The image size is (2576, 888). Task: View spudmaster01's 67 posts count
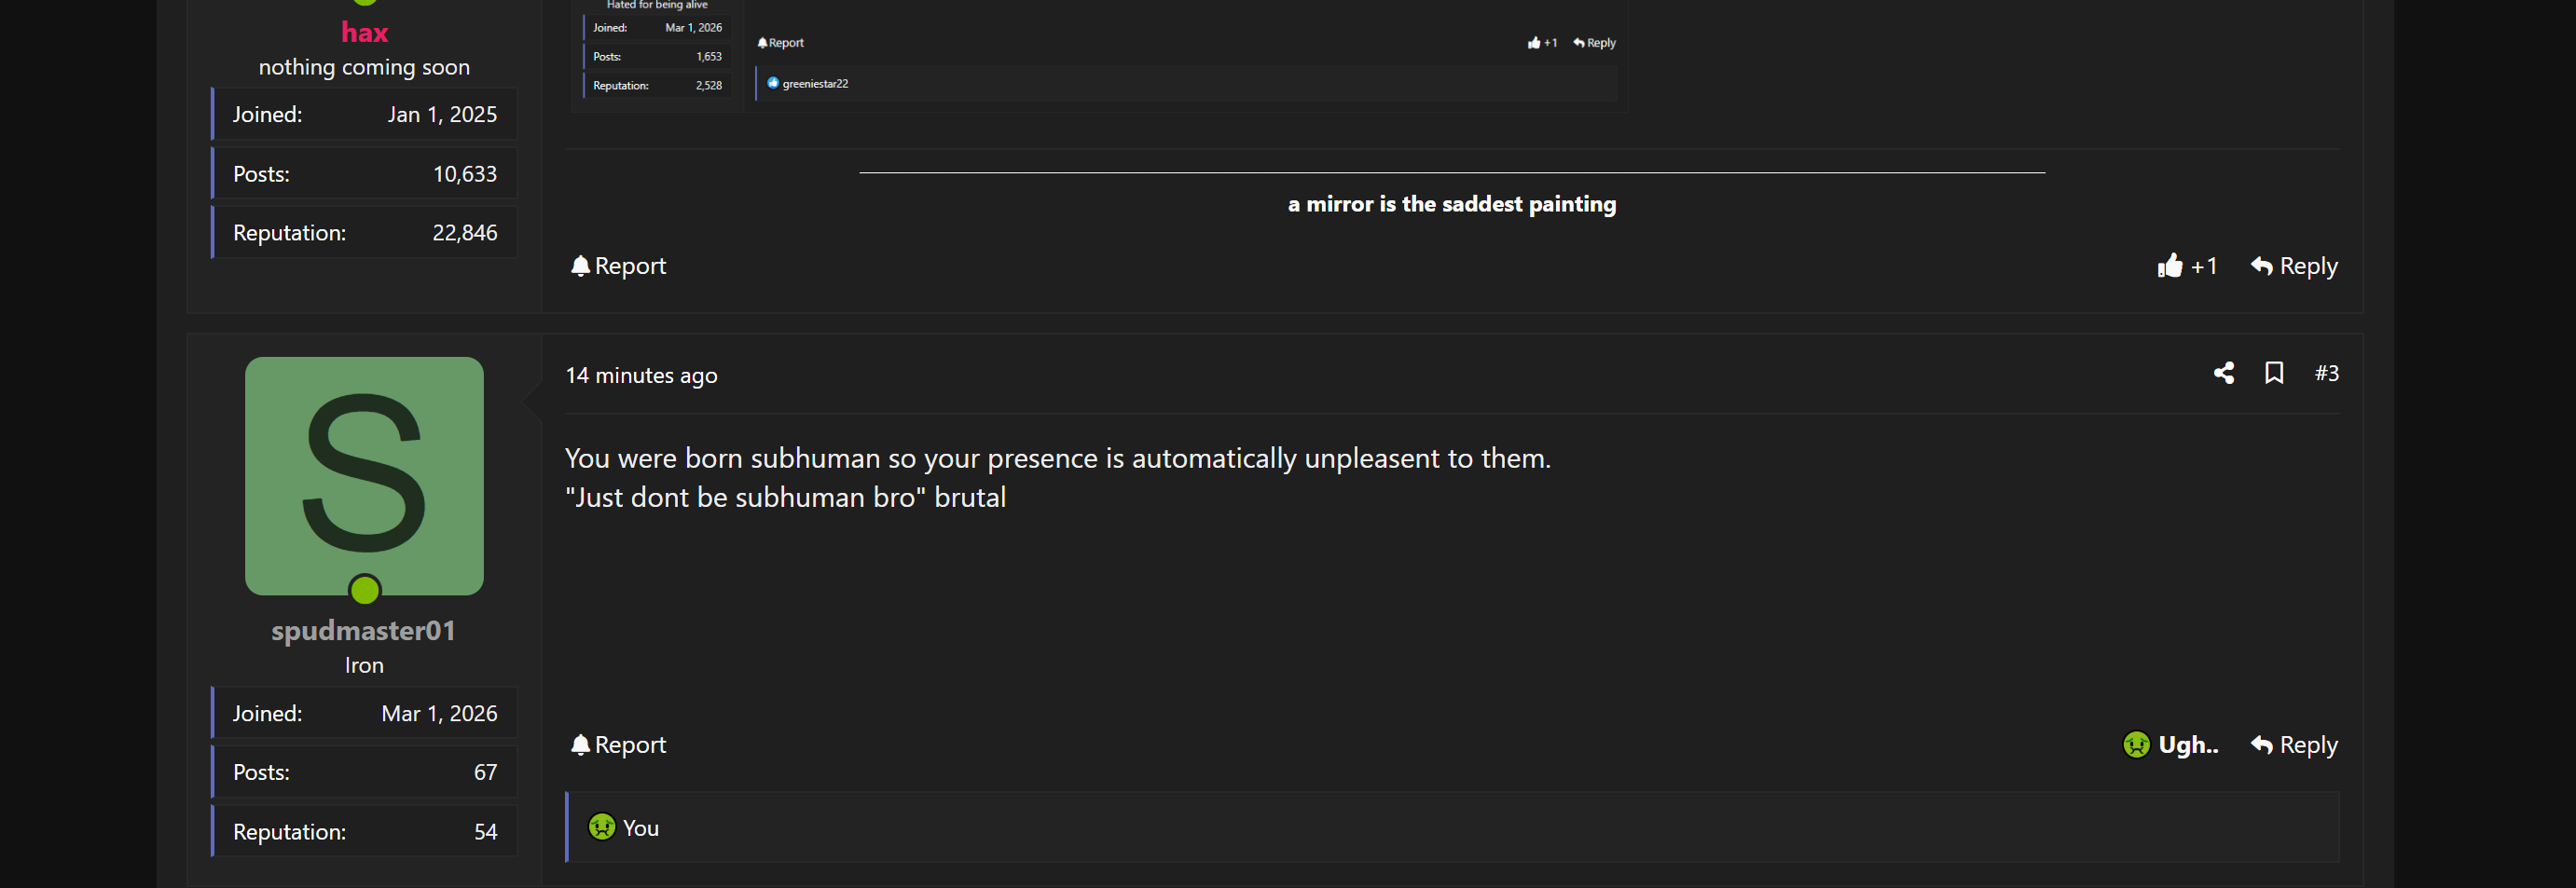coord(485,772)
